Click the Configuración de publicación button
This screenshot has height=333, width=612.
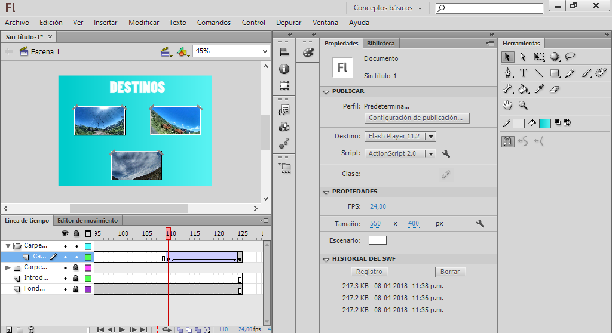[416, 118]
